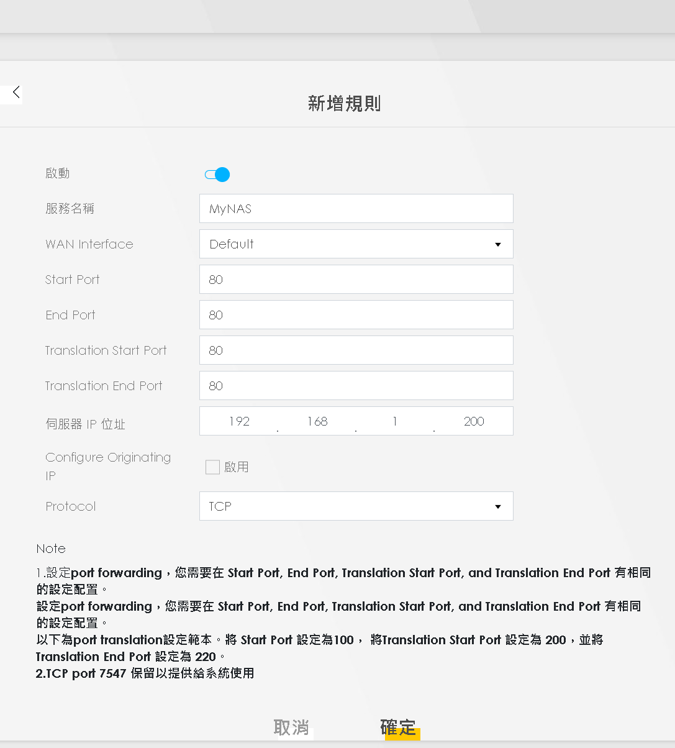Viewport: 675px width, 748px height.
Task: Click the Note heading text
Action: click(51, 549)
